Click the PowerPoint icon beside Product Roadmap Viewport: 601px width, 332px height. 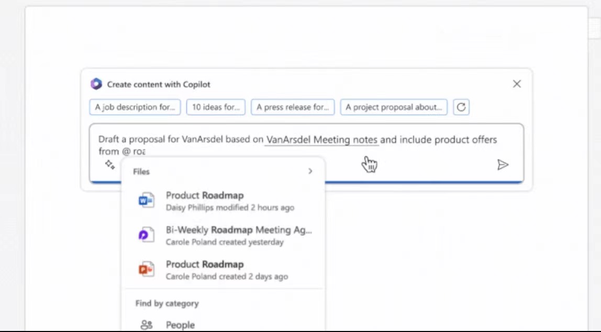[146, 270]
